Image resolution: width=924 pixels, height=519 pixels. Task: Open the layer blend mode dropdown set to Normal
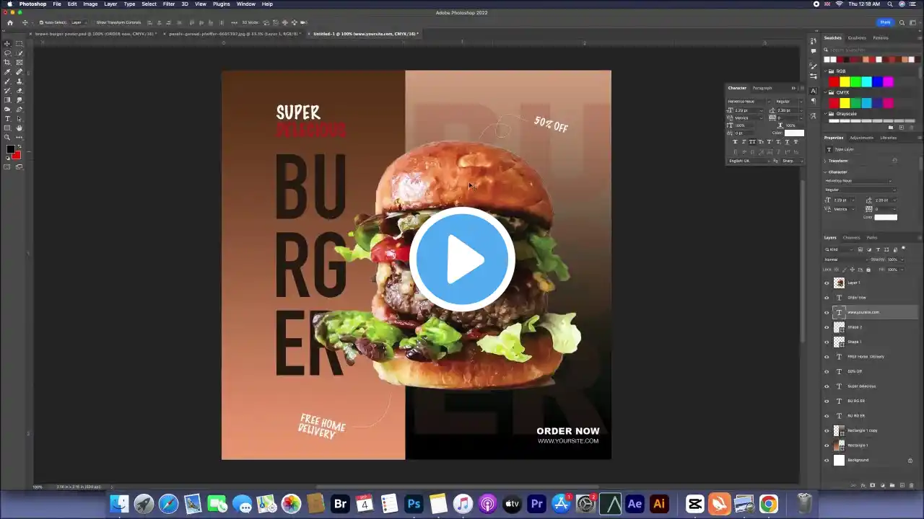point(845,259)
